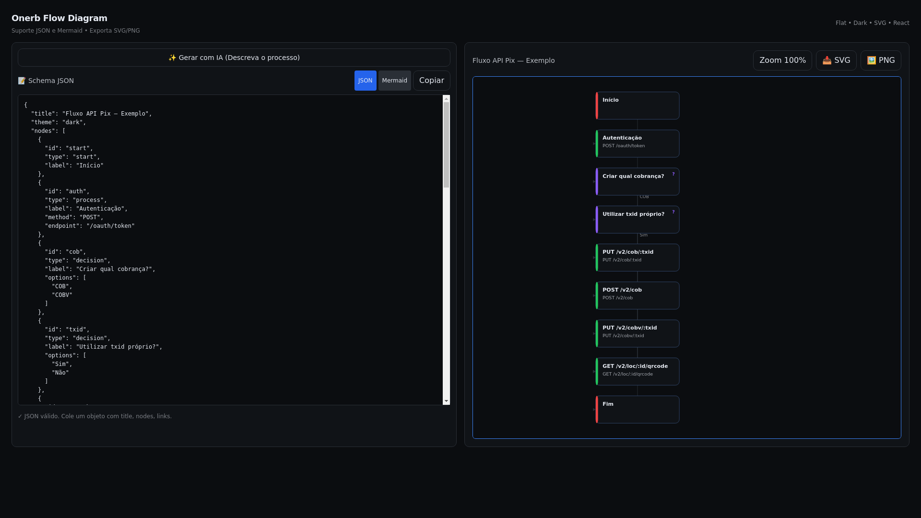Image resolution: width=921 pixels, height=518 pixels.
Task: Select the POST /v2/cob node
Action: [638, 295]
